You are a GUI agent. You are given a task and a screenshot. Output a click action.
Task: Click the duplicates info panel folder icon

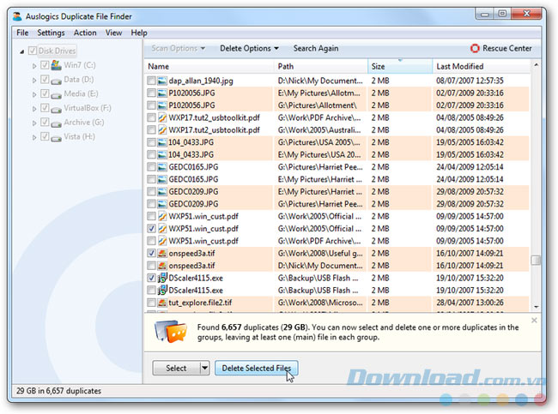(x=171, y=332)
